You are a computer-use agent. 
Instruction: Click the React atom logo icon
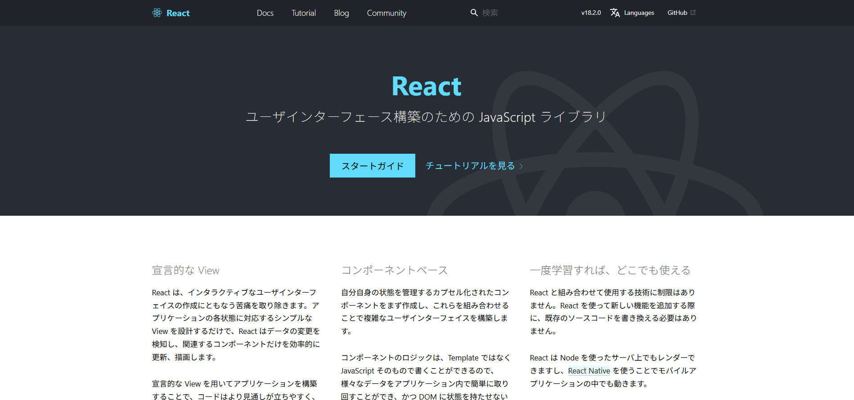(x=157, y=13)
